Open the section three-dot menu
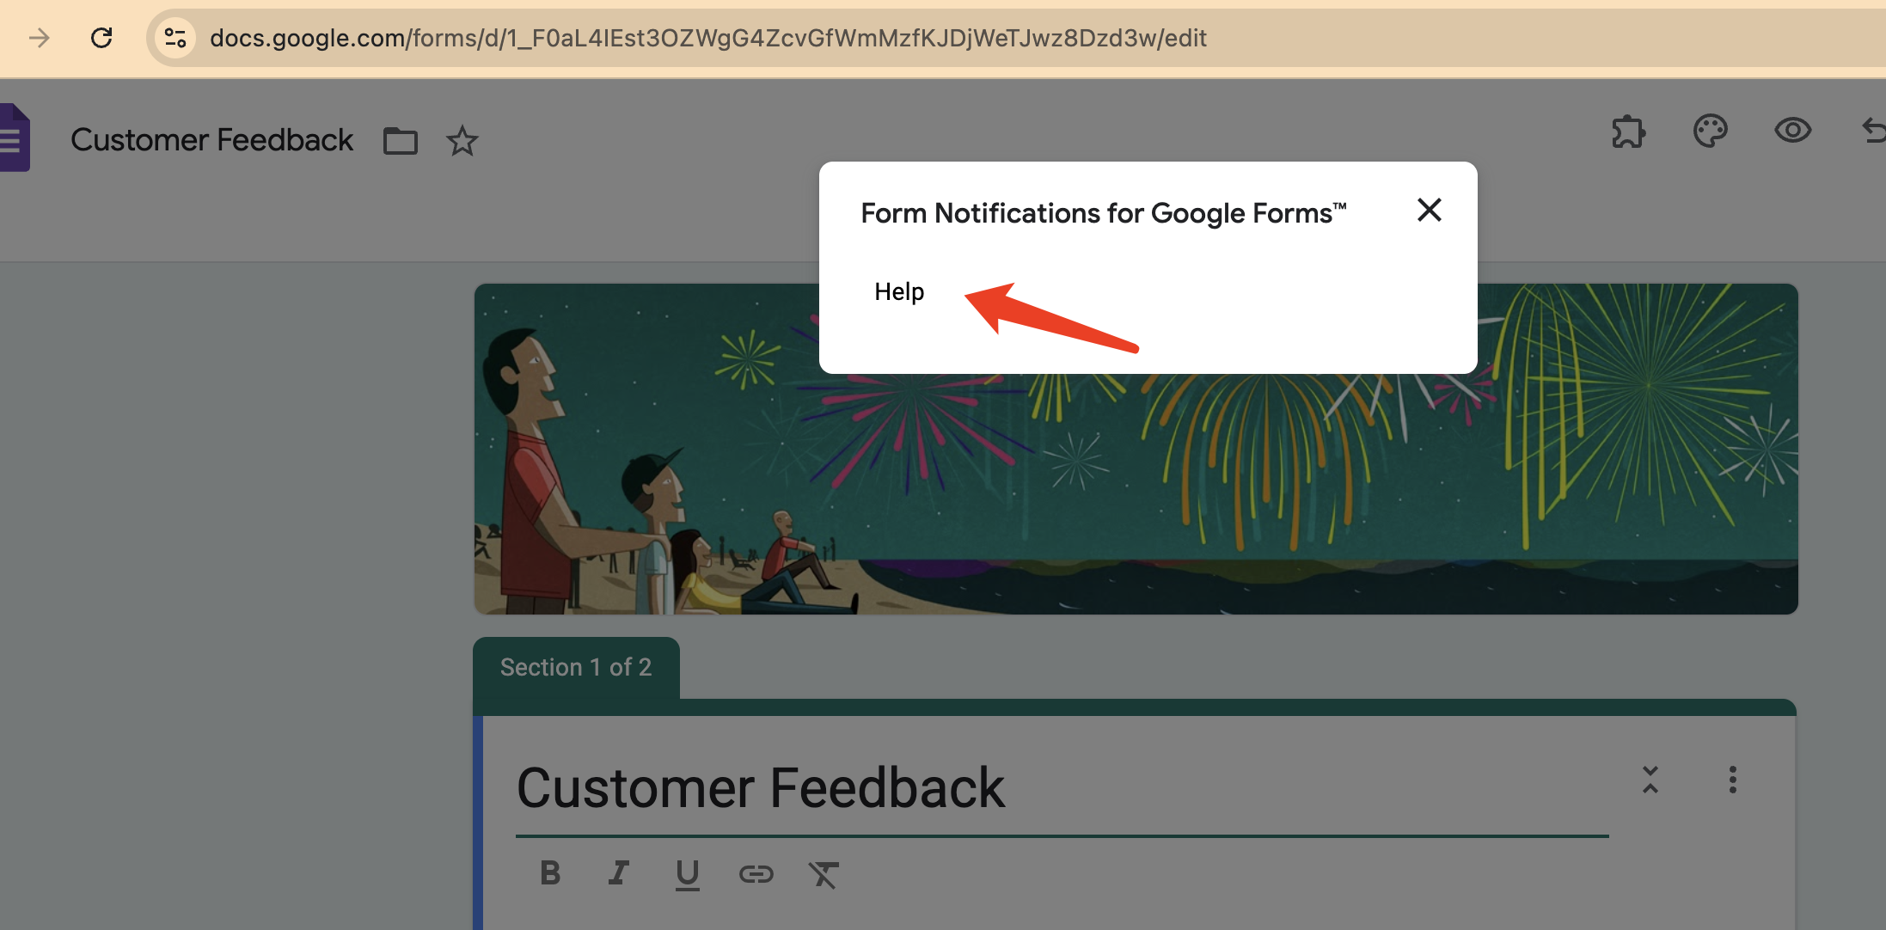The height and width of the screenshot is (930, 1886). pyautogui.click(x=1733, y=781)
